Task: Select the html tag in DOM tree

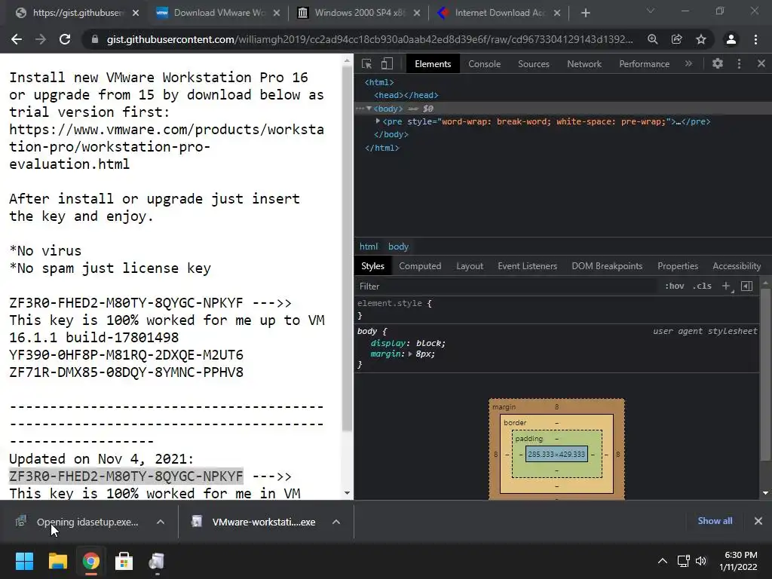Action: click(379, 82)
